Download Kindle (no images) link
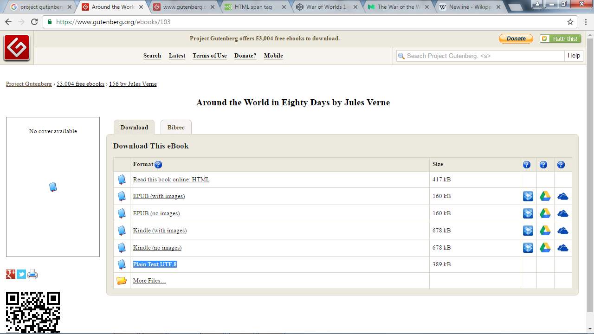The height and width of the screenshot is (334, 594). pos(157,248)
